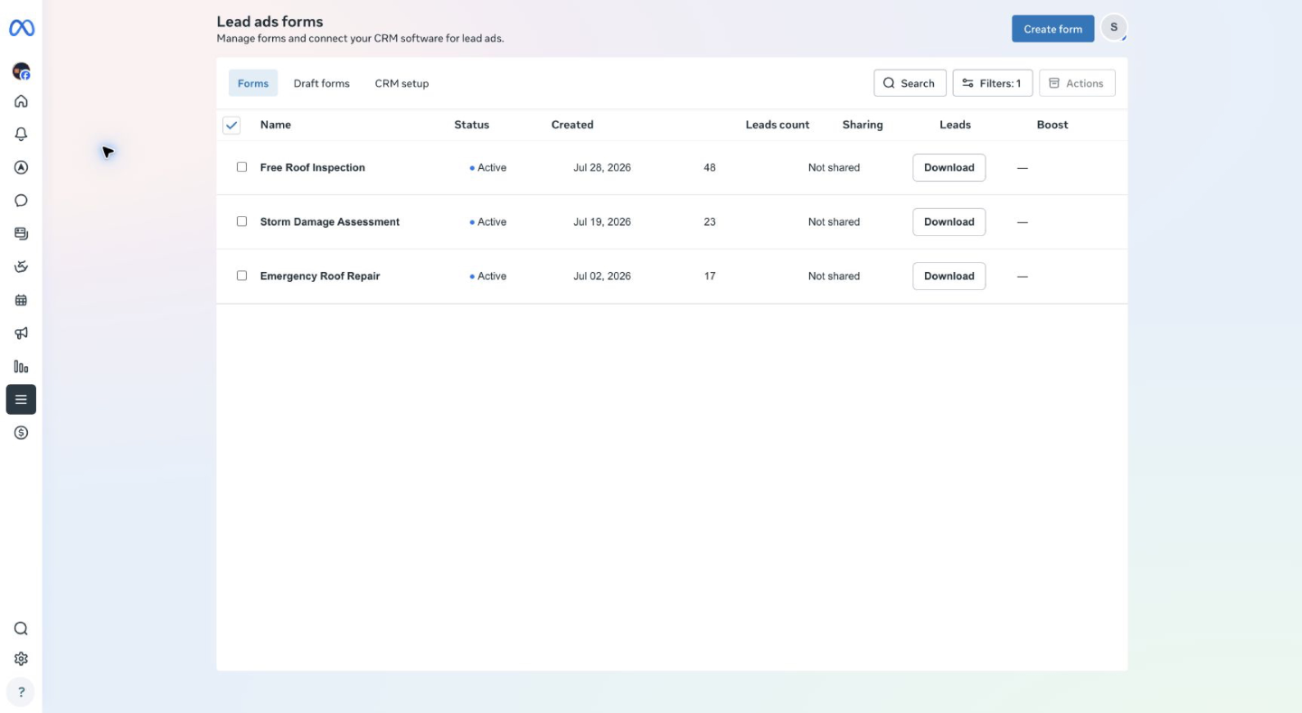This screenshot has height=713, width=1302.
Task: Click the Sharing column header
Action: 863,125
